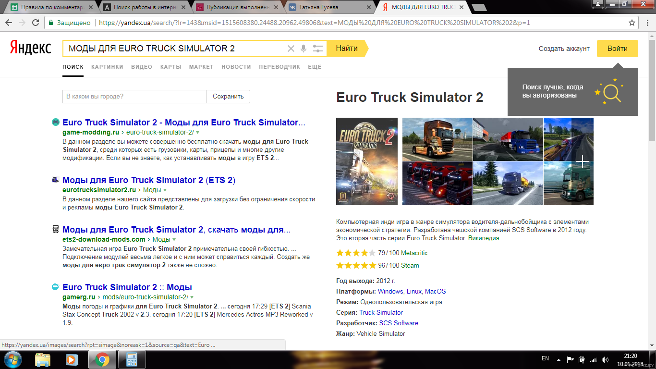Viewport: 656px width, 369px height.
Task: Switch to КАРТЫ tab
Action: click(170, 67)
